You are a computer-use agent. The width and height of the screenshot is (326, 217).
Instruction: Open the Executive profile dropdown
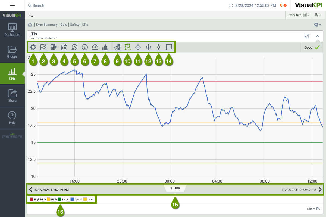(x=298, y=15)
